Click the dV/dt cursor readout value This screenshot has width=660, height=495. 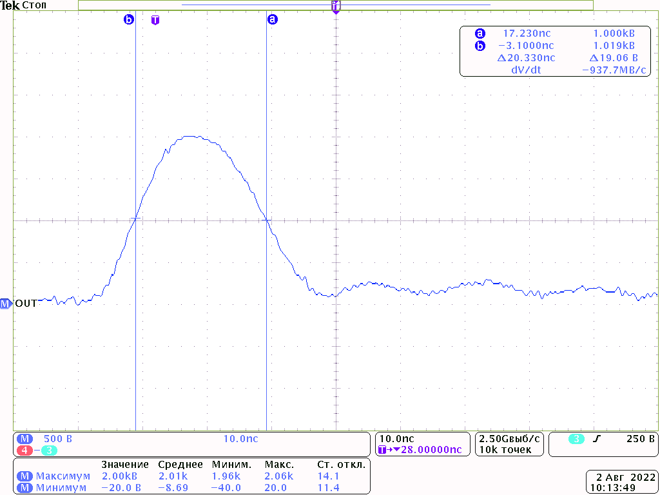coord(614,70)
